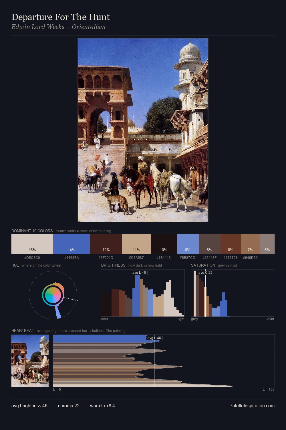286x430 pixels.
Task: Pick the grey-brown #55443F swatch
Action: [210, 244]
